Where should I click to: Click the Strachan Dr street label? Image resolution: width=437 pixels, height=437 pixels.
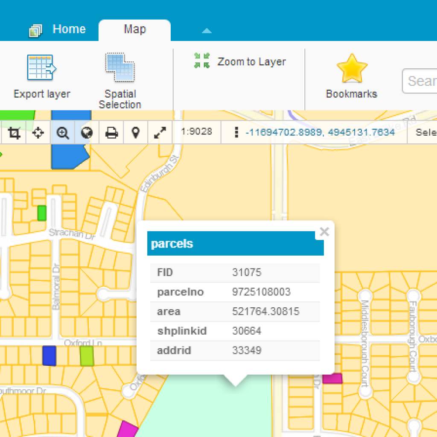pyautogui.click(x=72, y=234)
